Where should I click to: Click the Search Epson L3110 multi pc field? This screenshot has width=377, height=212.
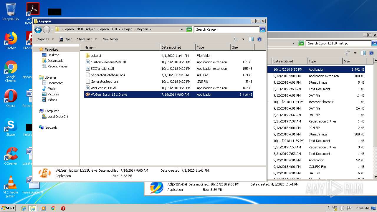tap(338, 43)
